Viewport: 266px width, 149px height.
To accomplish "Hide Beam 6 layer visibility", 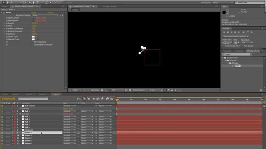I will click(x=2, y=144).
